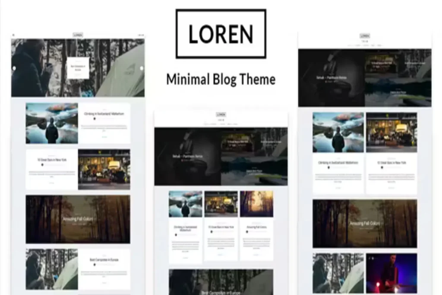
Task: Open 'Climbing in Switzerland' post title in left preview
Action: click(x=104, y=114)
